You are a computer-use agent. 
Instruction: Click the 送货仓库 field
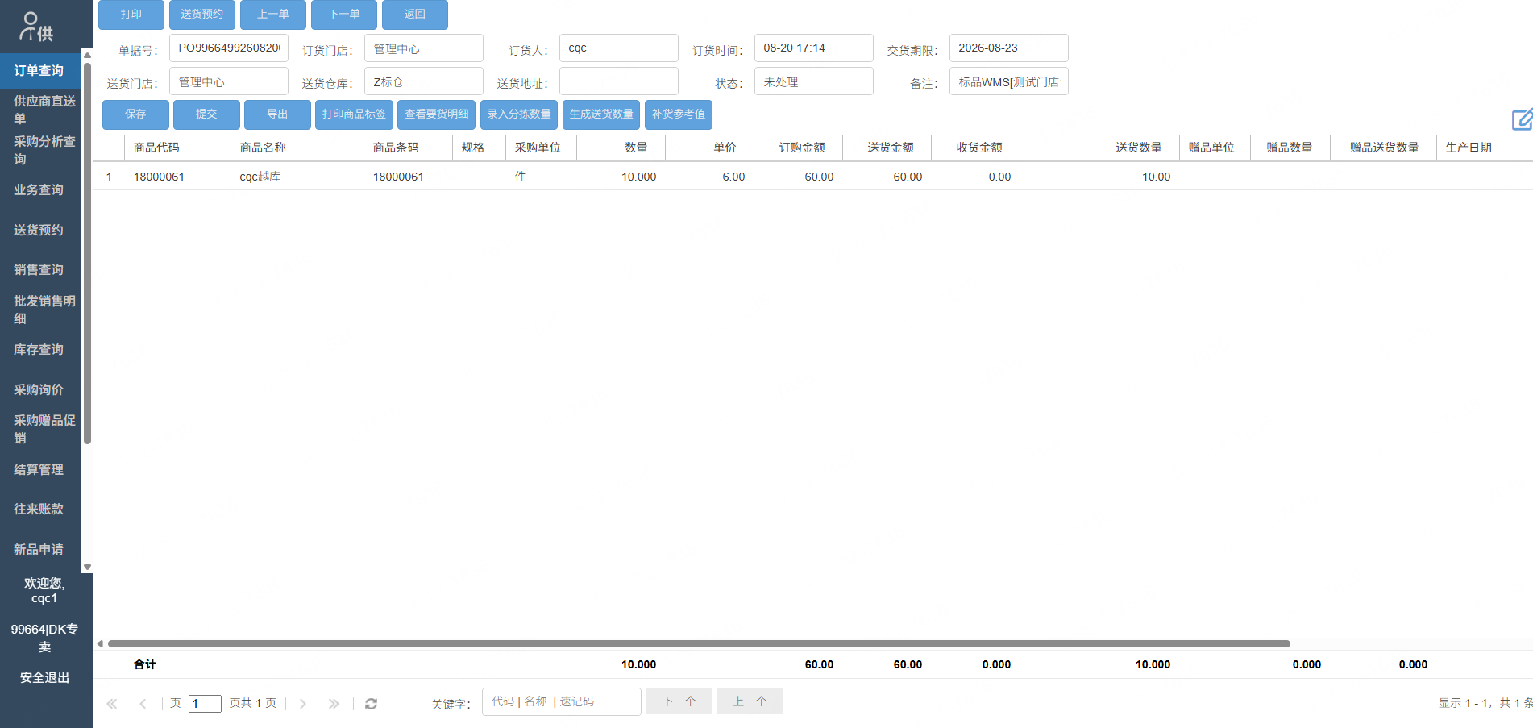424,81
